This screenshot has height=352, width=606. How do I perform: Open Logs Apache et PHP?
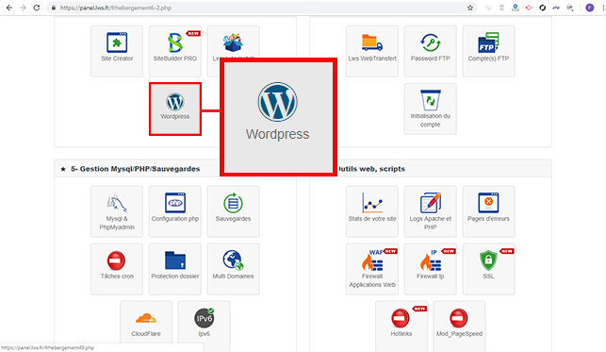(430, 211)
